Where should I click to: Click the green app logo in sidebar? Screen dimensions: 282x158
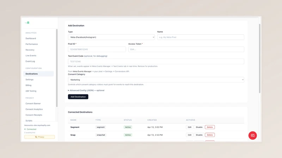point(27,22)
